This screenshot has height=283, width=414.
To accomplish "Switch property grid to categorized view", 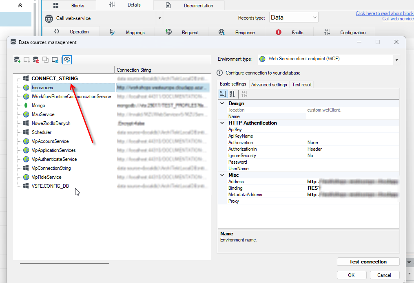I will pos(223,94).
